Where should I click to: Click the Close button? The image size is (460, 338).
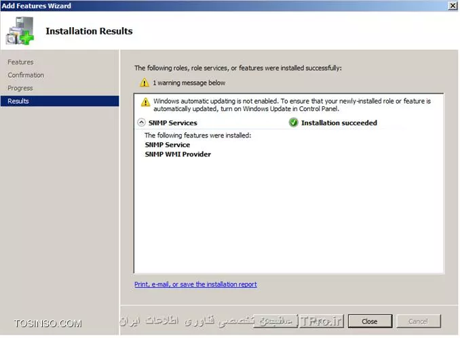point(370,321)
